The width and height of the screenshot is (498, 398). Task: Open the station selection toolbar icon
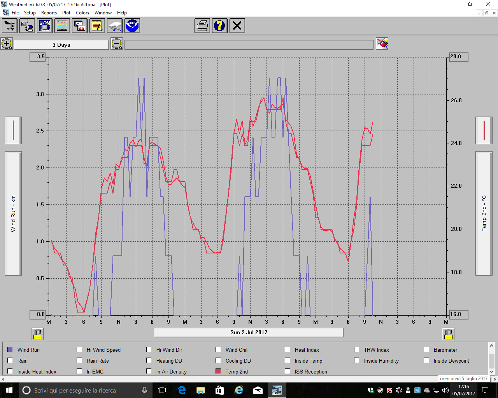click(10, 26)
